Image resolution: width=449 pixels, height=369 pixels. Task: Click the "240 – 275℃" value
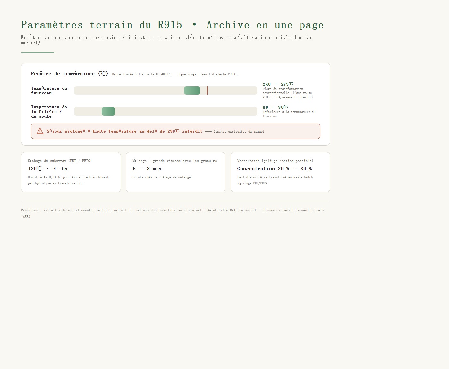(278, 84)
